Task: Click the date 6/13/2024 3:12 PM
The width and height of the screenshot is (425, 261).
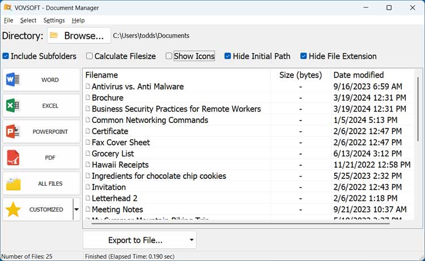Action: pyautogui.click(x=368, y=153)
